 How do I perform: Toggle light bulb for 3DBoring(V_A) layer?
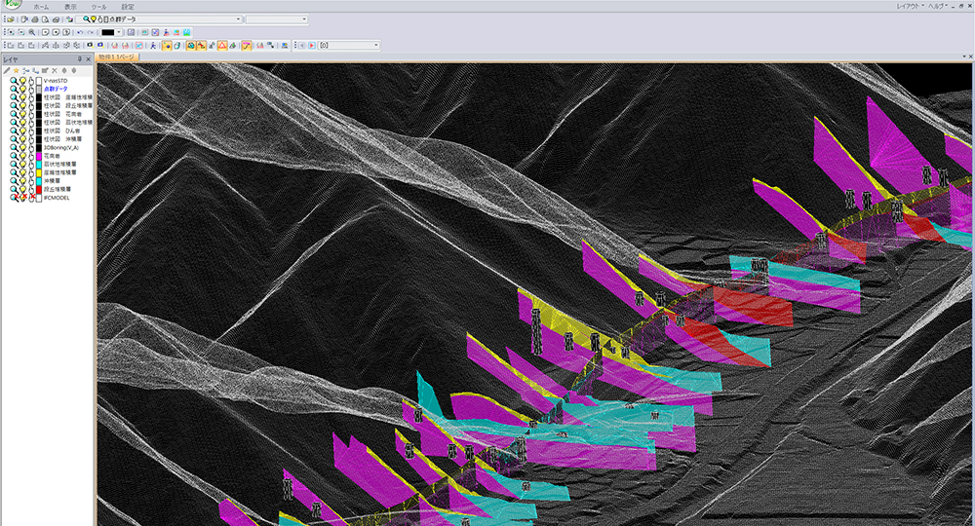pyautogui.click(x=22, y=147)
